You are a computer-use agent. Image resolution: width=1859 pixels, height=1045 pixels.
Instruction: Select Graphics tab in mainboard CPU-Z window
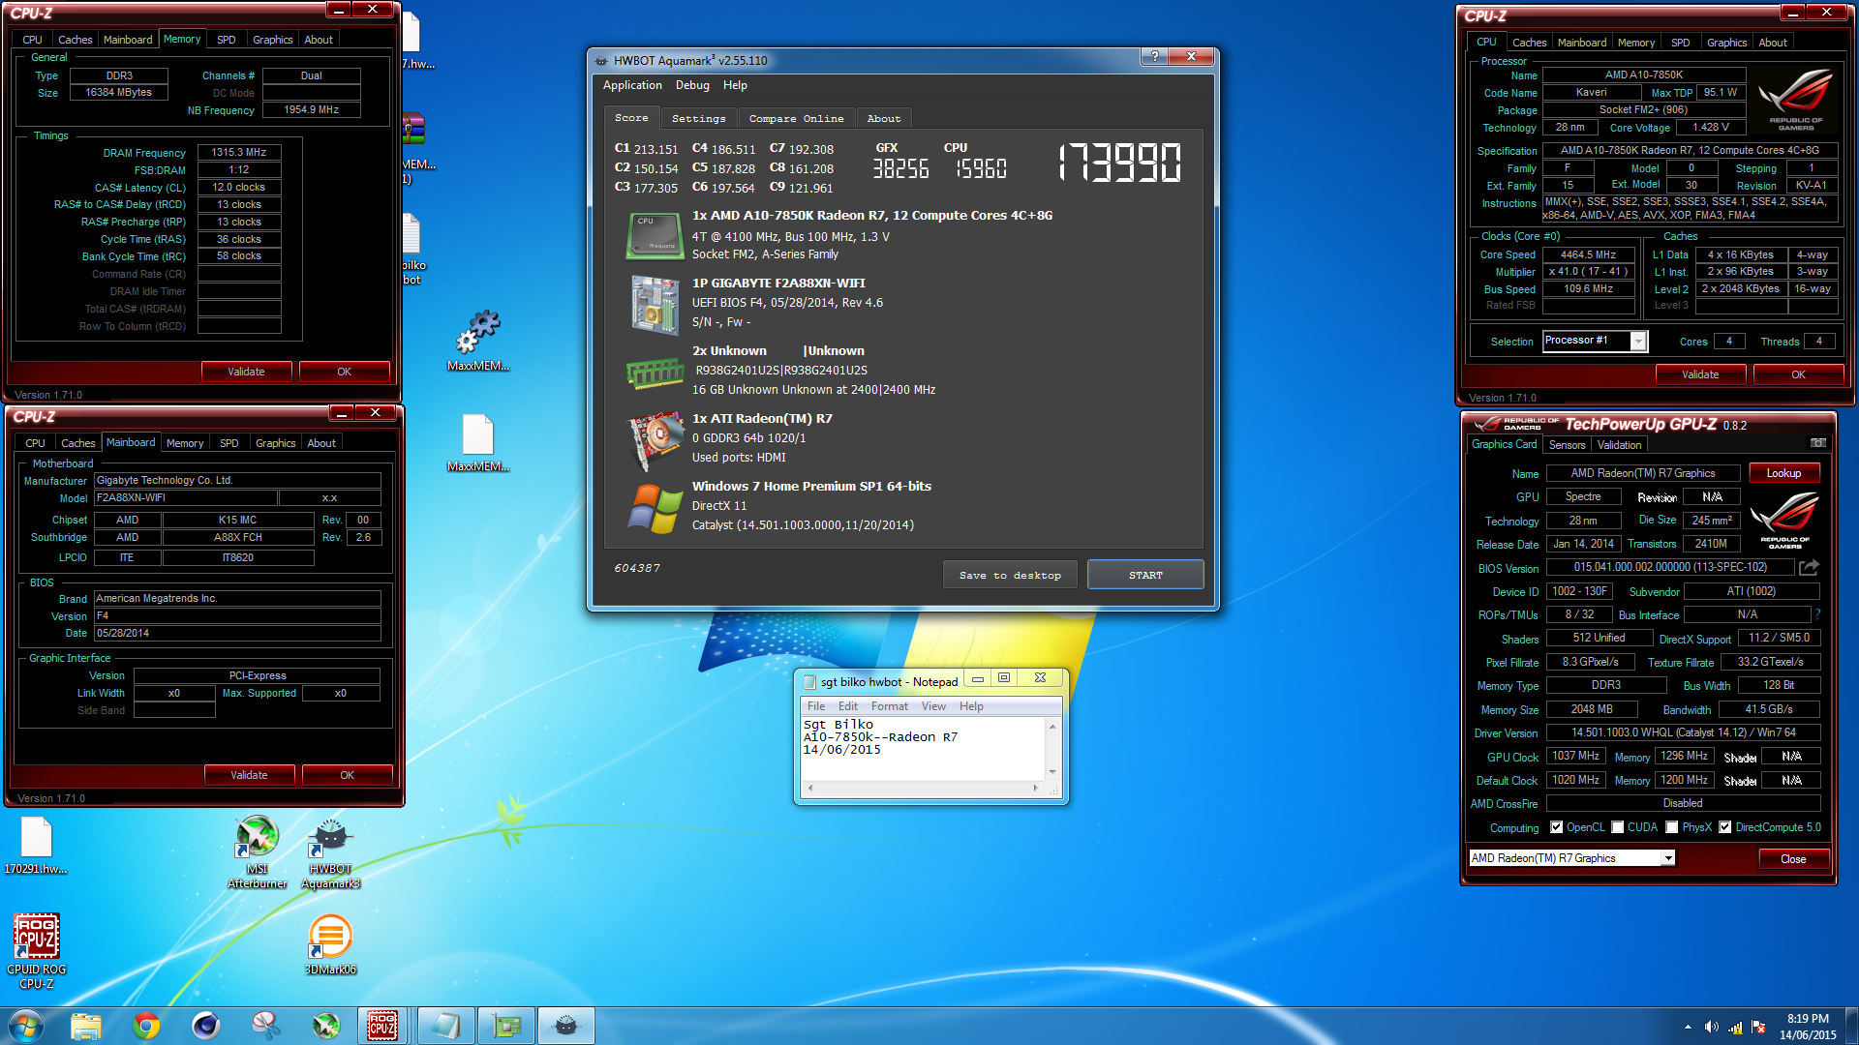pos(275,443)
